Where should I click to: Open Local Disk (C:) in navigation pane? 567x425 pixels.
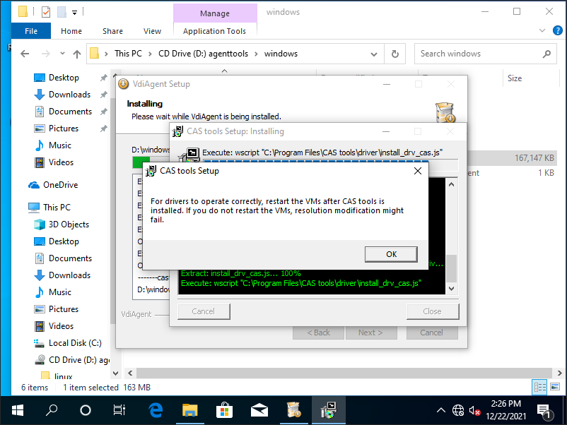[x=75, y=342]
